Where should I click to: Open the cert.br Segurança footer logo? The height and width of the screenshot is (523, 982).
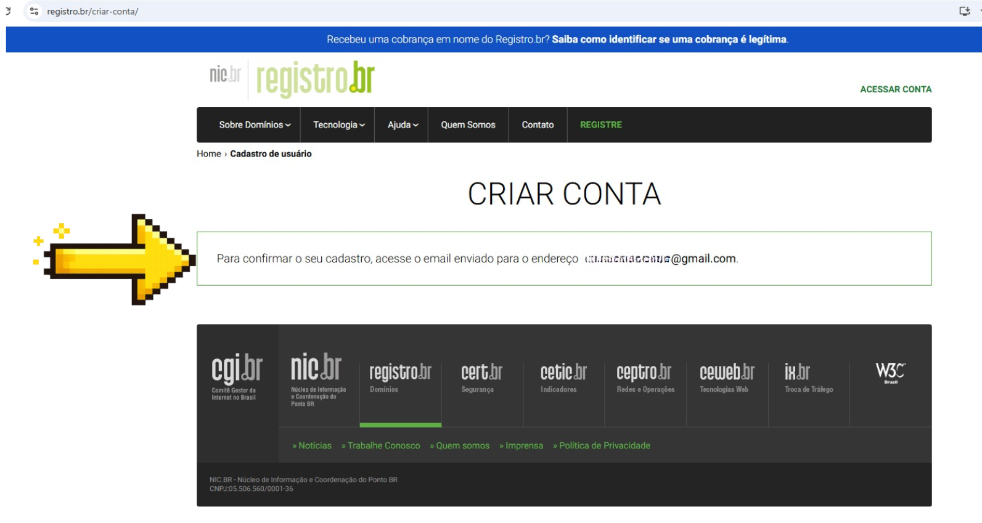click(x=481, y=378)
